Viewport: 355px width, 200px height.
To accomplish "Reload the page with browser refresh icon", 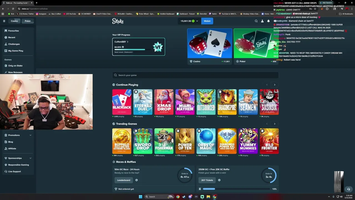I will coord(13,9).
